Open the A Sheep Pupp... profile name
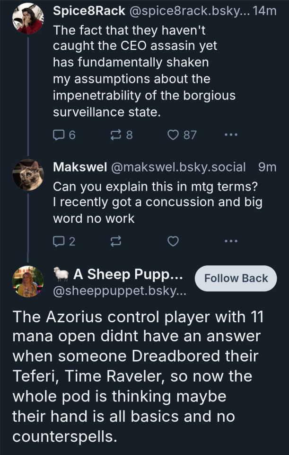Viewport: 289px width, 455px height. pos(127,274)
